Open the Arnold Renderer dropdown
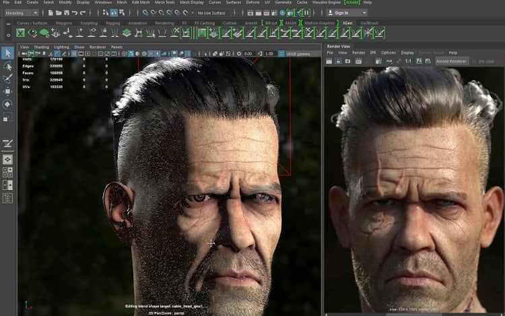Screen dimensions: 505x316 pyautogui.click(x=451, y=61)
